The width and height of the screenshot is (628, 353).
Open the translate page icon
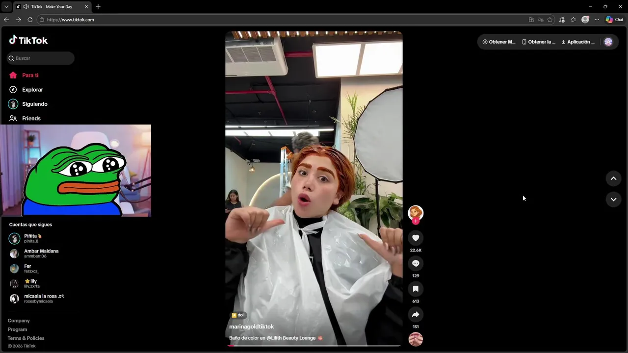pos(541,20)
